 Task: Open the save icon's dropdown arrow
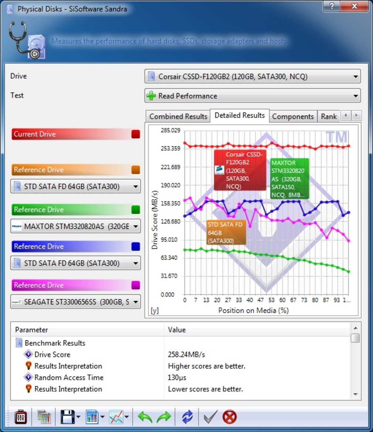[78, 417]
